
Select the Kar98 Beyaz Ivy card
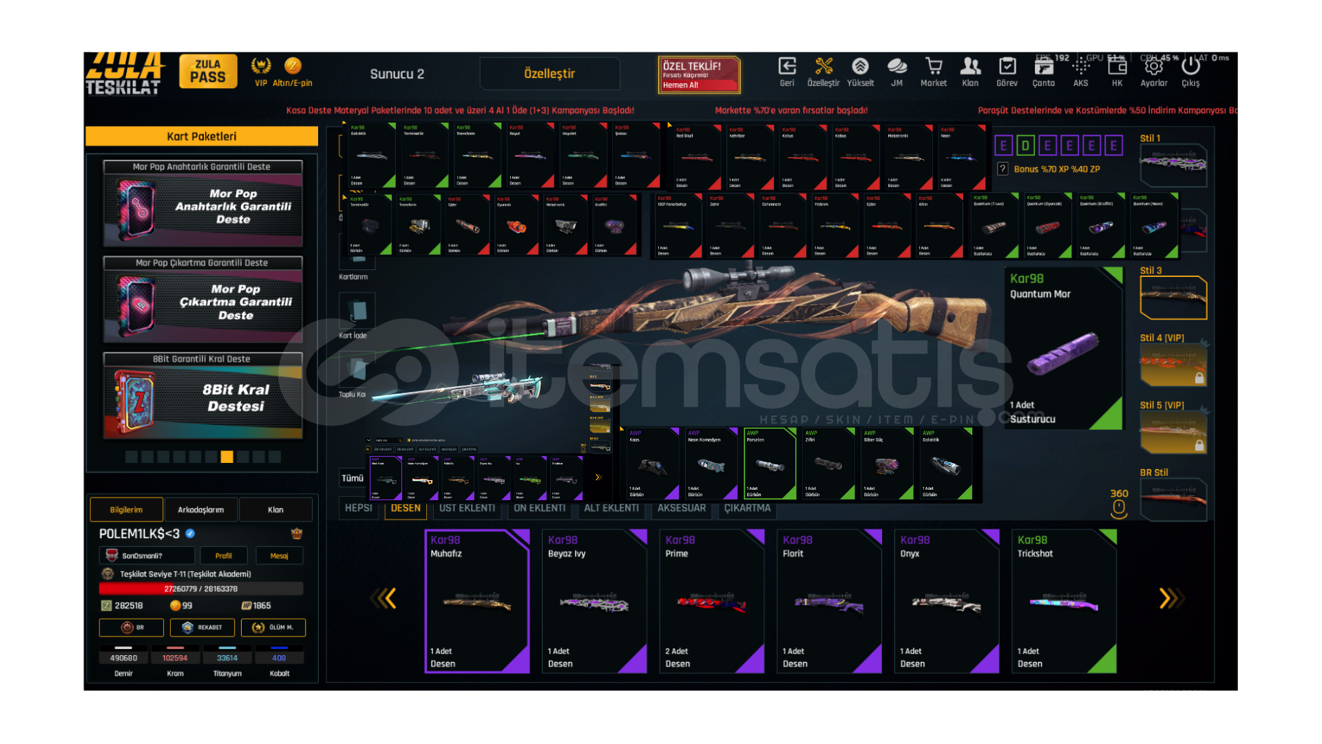pos(594,601)
